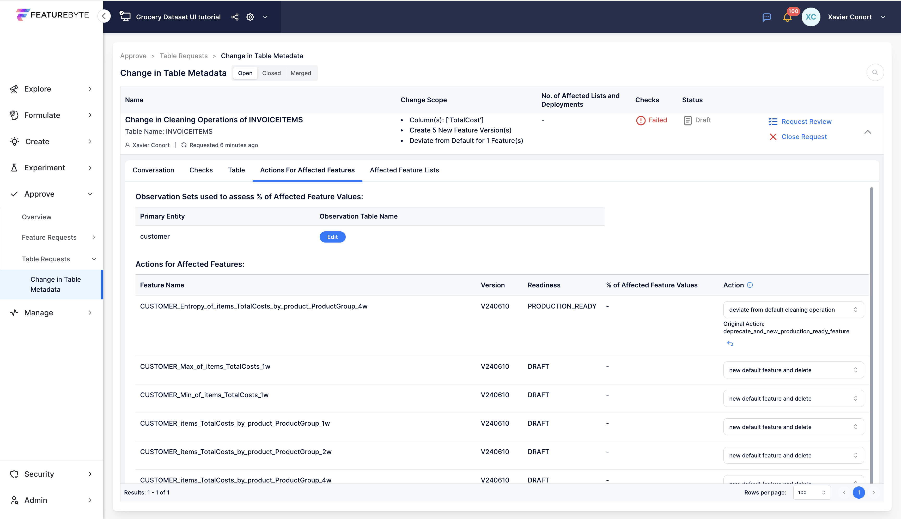This screenshot has width=901, height=519.
Task: Click the refresh icon beside Requested time
Action: pos(184,145)
